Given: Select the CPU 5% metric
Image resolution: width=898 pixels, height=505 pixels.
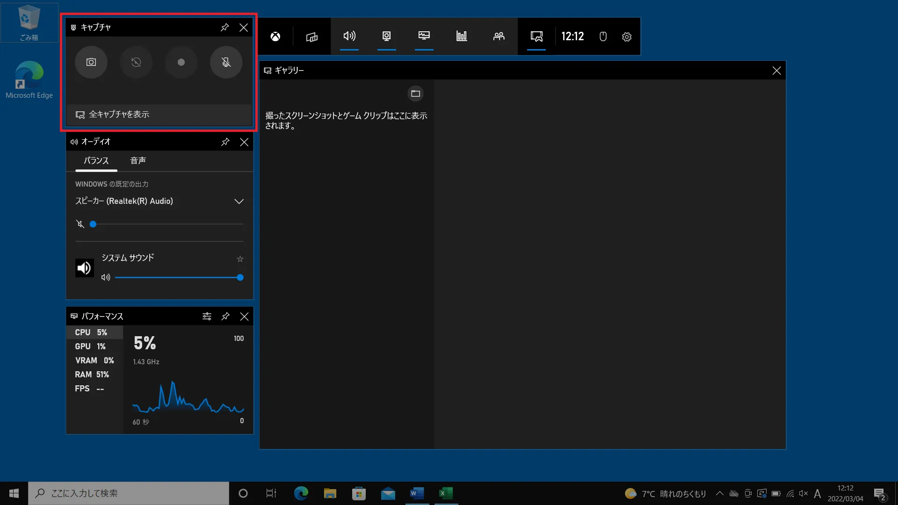Looking at the screenshot, I should pyautogui.click(x=95, y=332).
